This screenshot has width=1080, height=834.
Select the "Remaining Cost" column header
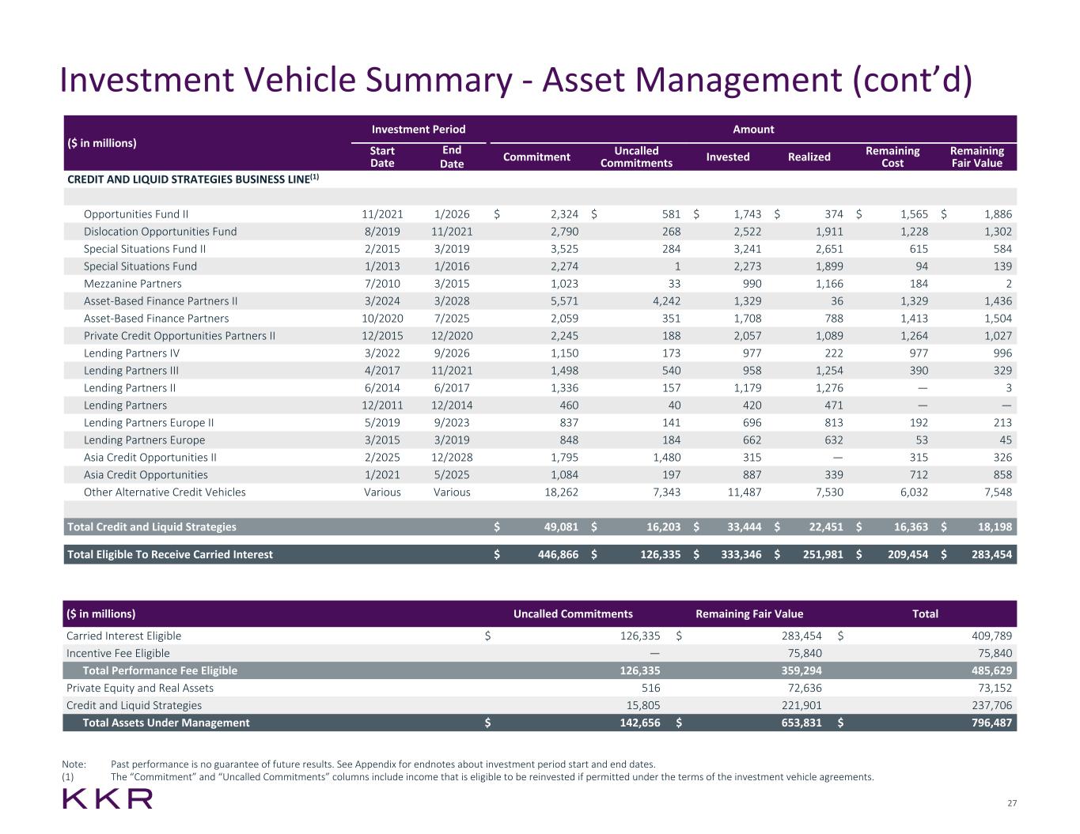892,157
